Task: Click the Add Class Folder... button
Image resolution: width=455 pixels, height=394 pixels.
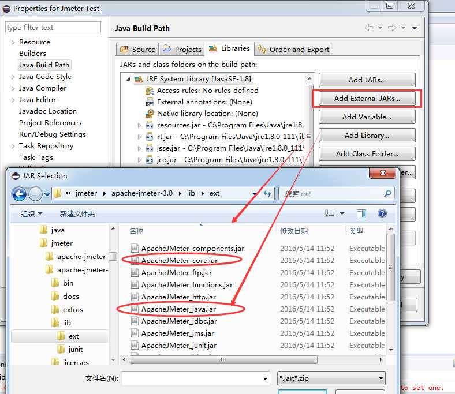Action: point(367,154)
